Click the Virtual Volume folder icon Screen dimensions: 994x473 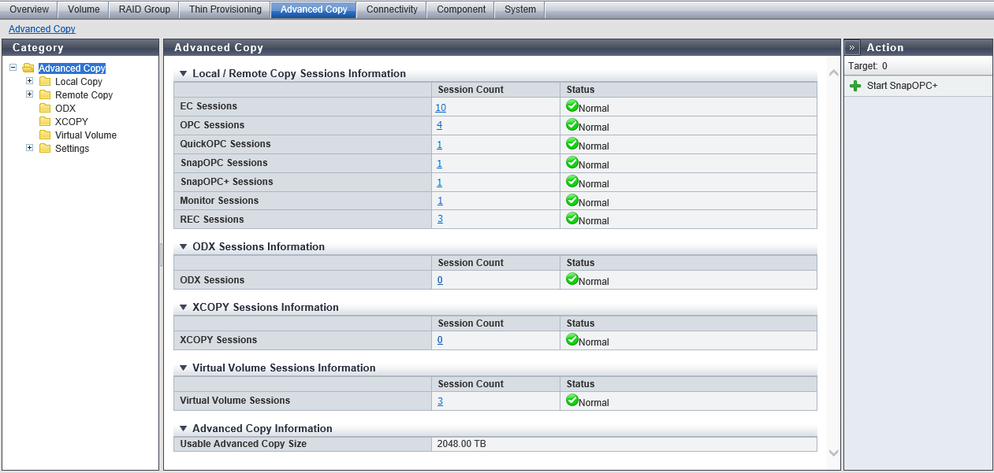coord(45,135)
